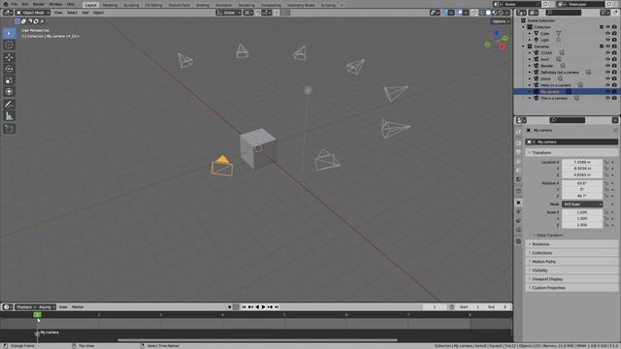Click the viewport navigation gizmo X axis

point(502,47)
